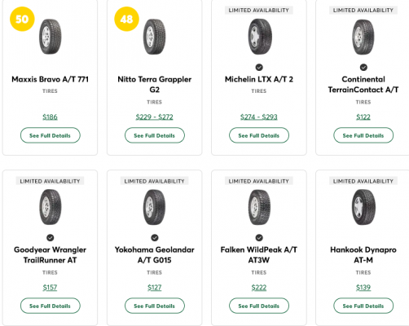Screen dimensions: 409x326
Task: Click the checkmark badge above Falken WildPeak A/T AT3W
Action: (x=259, y=238)
